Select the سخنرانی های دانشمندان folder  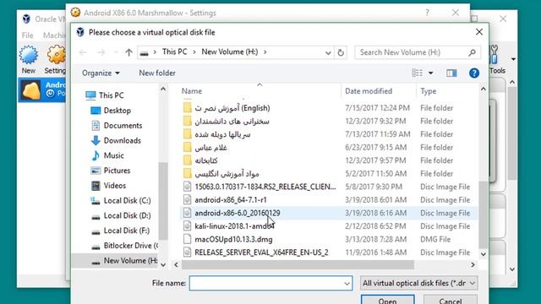pos(232,122)
